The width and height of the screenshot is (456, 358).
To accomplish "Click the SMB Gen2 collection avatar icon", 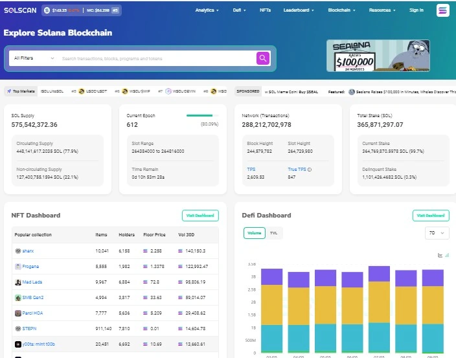I will (x=18, y=298).
